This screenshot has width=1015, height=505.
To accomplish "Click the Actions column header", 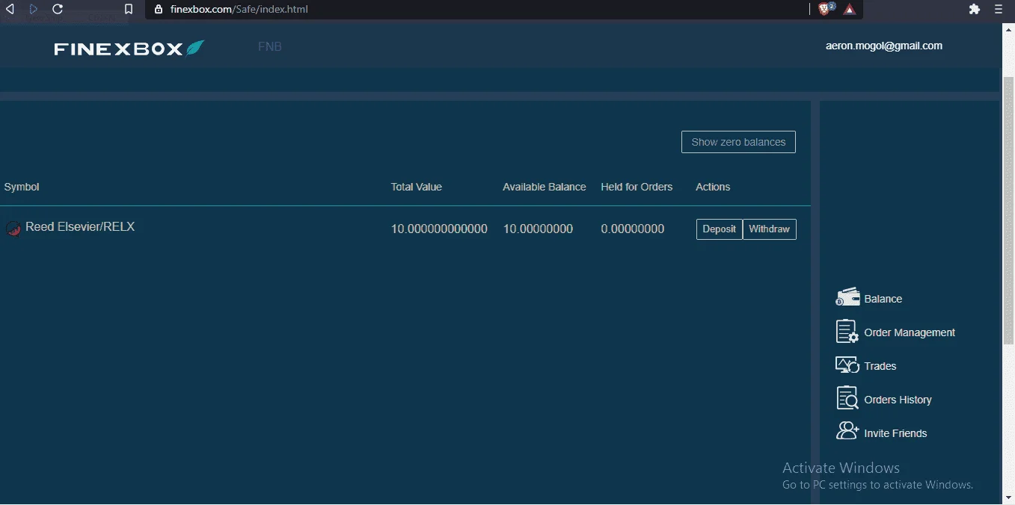I will pos(713,187).
